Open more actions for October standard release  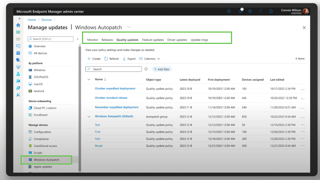click(x=303, y=98)
